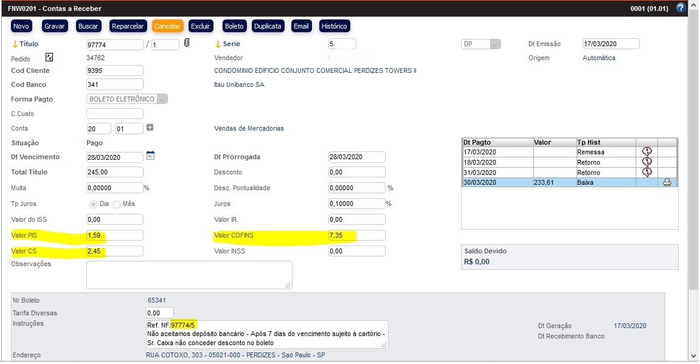Expand the Forma Pagto dropdown
Viewport: 700px width, 364px height.
tap(162, 99)
